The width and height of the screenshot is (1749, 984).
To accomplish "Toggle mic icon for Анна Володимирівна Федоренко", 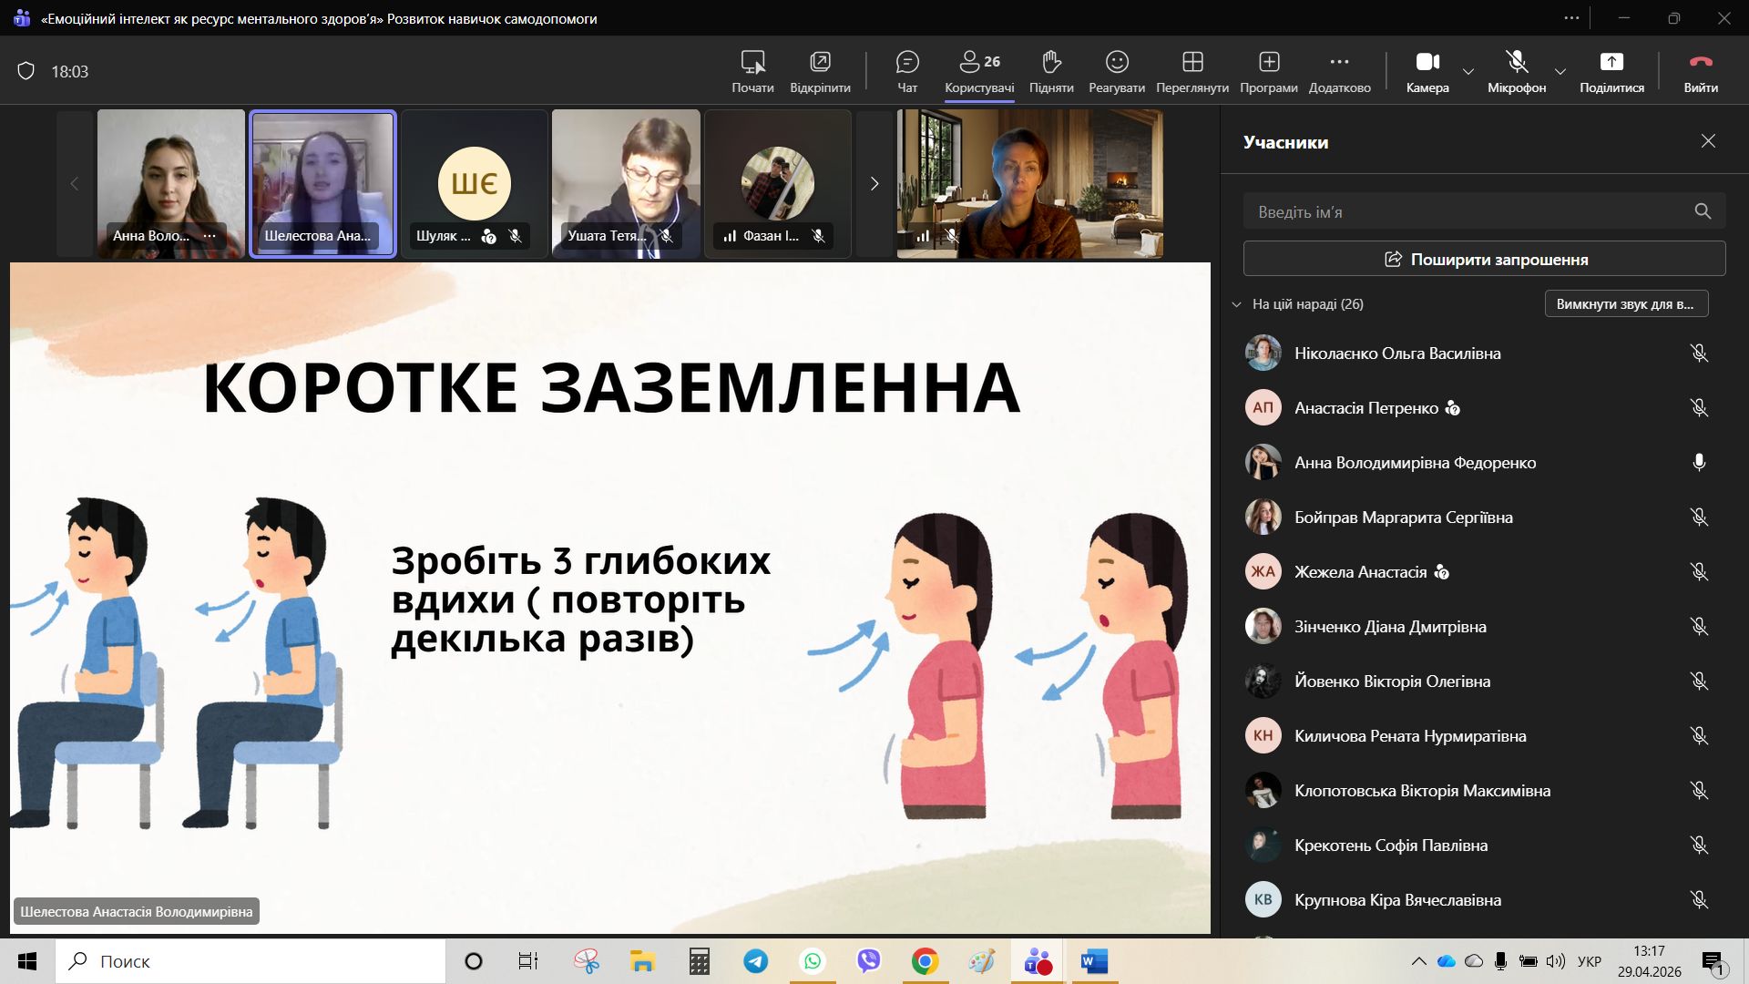I will (1699, 463).
